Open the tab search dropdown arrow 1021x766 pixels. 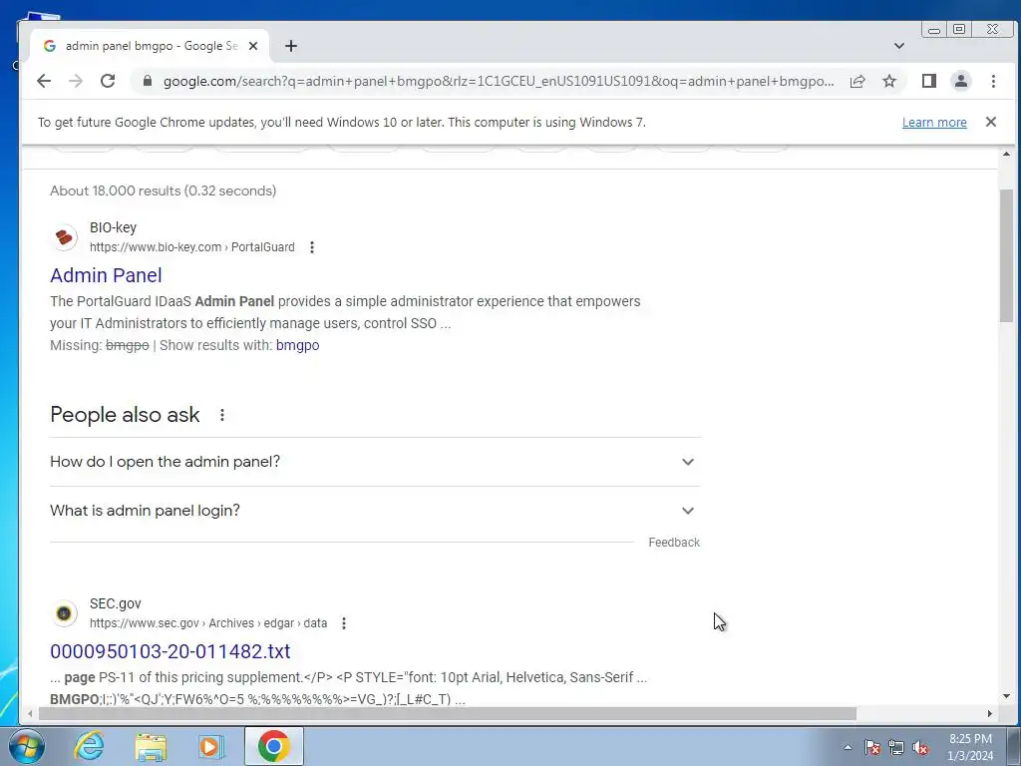click(x=899, y=46)
